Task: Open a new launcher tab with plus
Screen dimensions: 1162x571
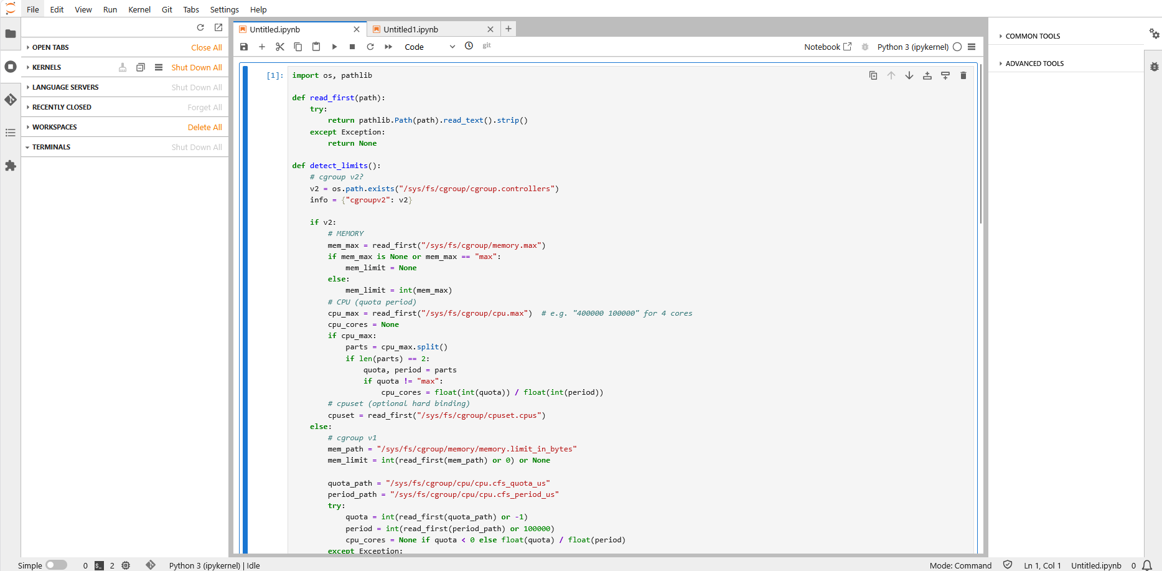Action: point(508,29)
